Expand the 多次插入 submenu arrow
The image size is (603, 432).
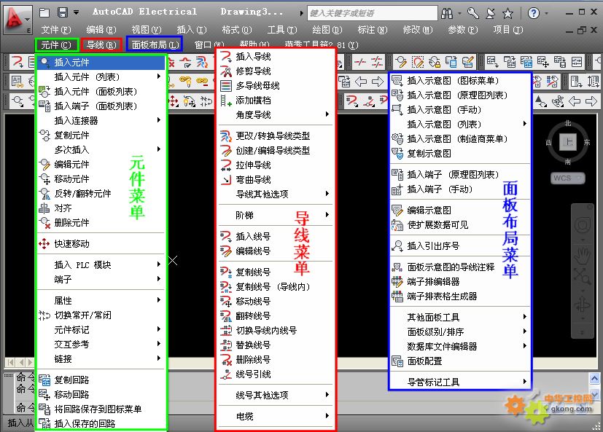coord(159,149)
